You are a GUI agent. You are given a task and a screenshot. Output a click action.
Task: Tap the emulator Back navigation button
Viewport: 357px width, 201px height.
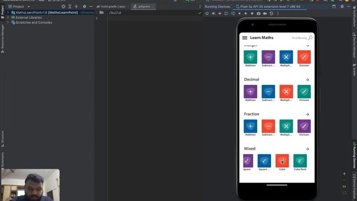[239, 13]
